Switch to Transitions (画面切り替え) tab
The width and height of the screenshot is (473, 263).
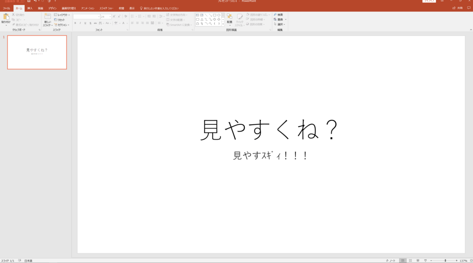click(69, 8)
